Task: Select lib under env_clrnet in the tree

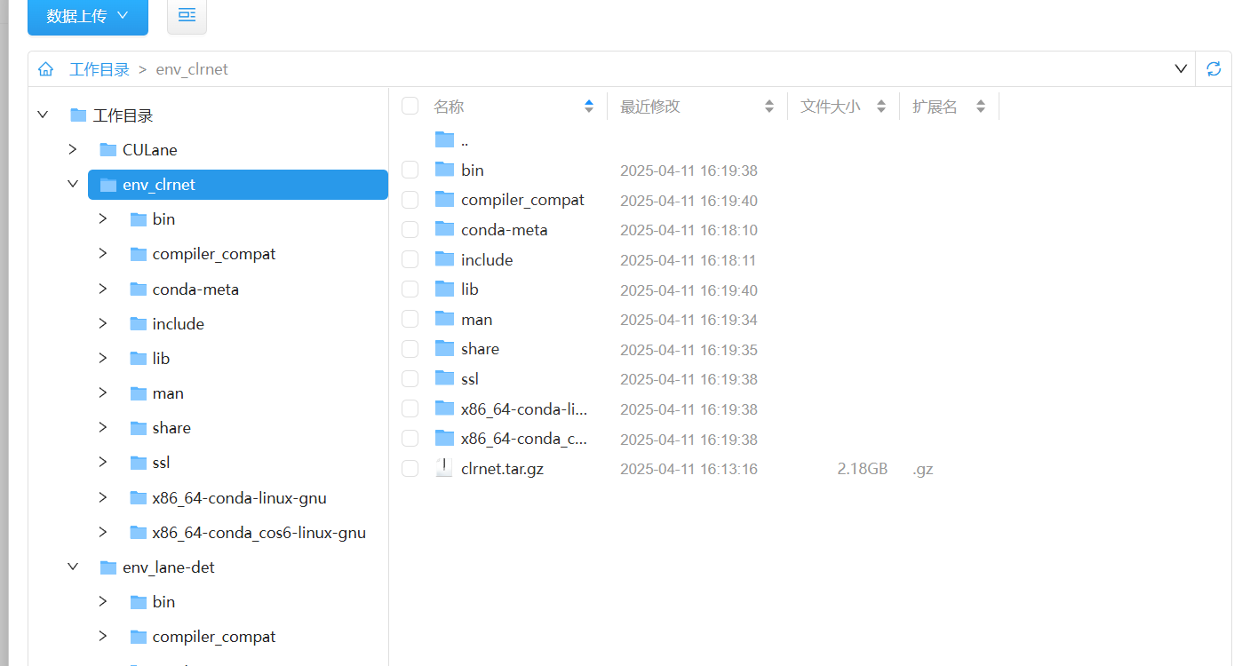Action: coord(161,358)
